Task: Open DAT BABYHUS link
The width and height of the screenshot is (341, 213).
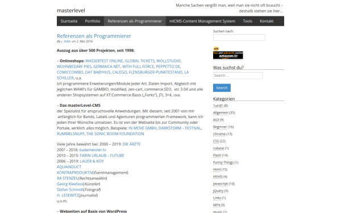Action: tap(98, 72)
